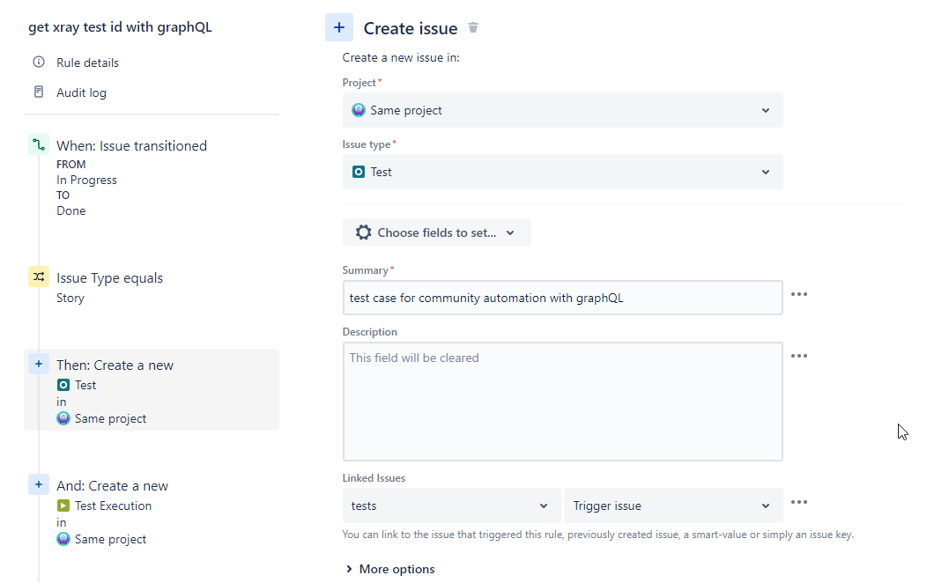Click the info icon beside Rule details
The width and height of the screenshot is (949, 583).
(x=39, y=63)
